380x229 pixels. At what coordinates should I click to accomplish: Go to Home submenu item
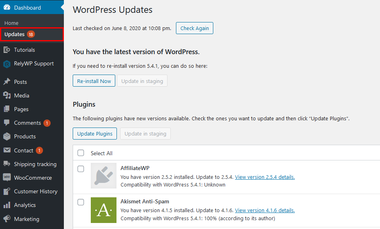point(11,23)
